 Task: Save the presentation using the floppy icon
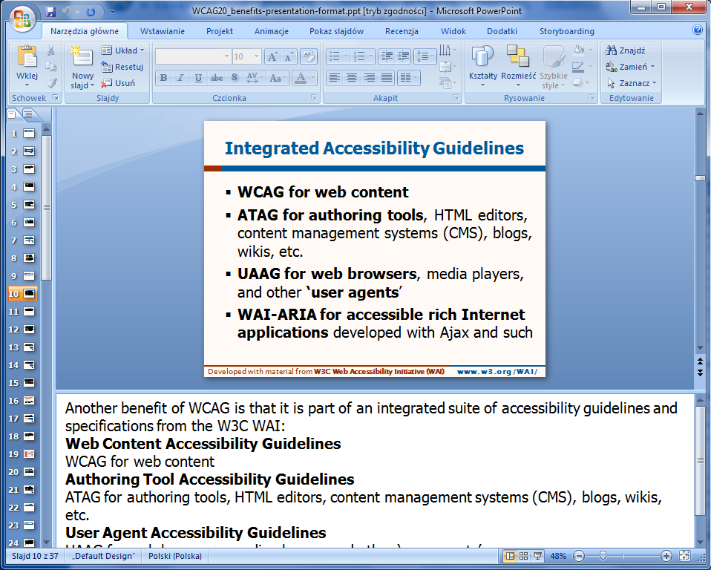point(50,11)
